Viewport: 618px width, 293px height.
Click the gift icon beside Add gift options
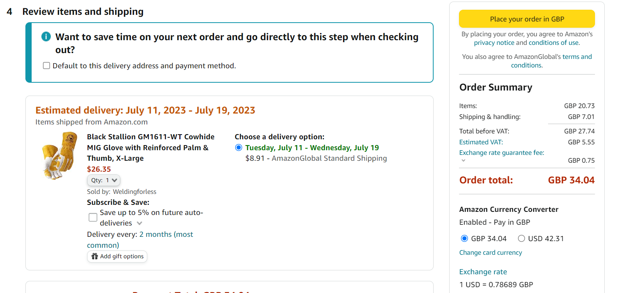click(95, 256)
